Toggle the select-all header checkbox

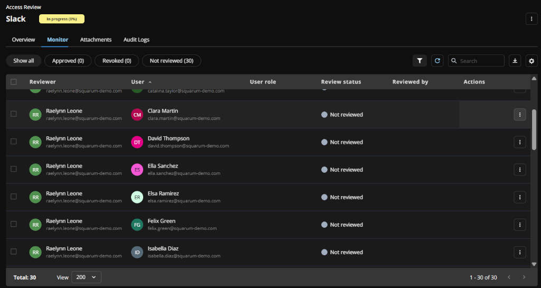[x=13, y=82]
